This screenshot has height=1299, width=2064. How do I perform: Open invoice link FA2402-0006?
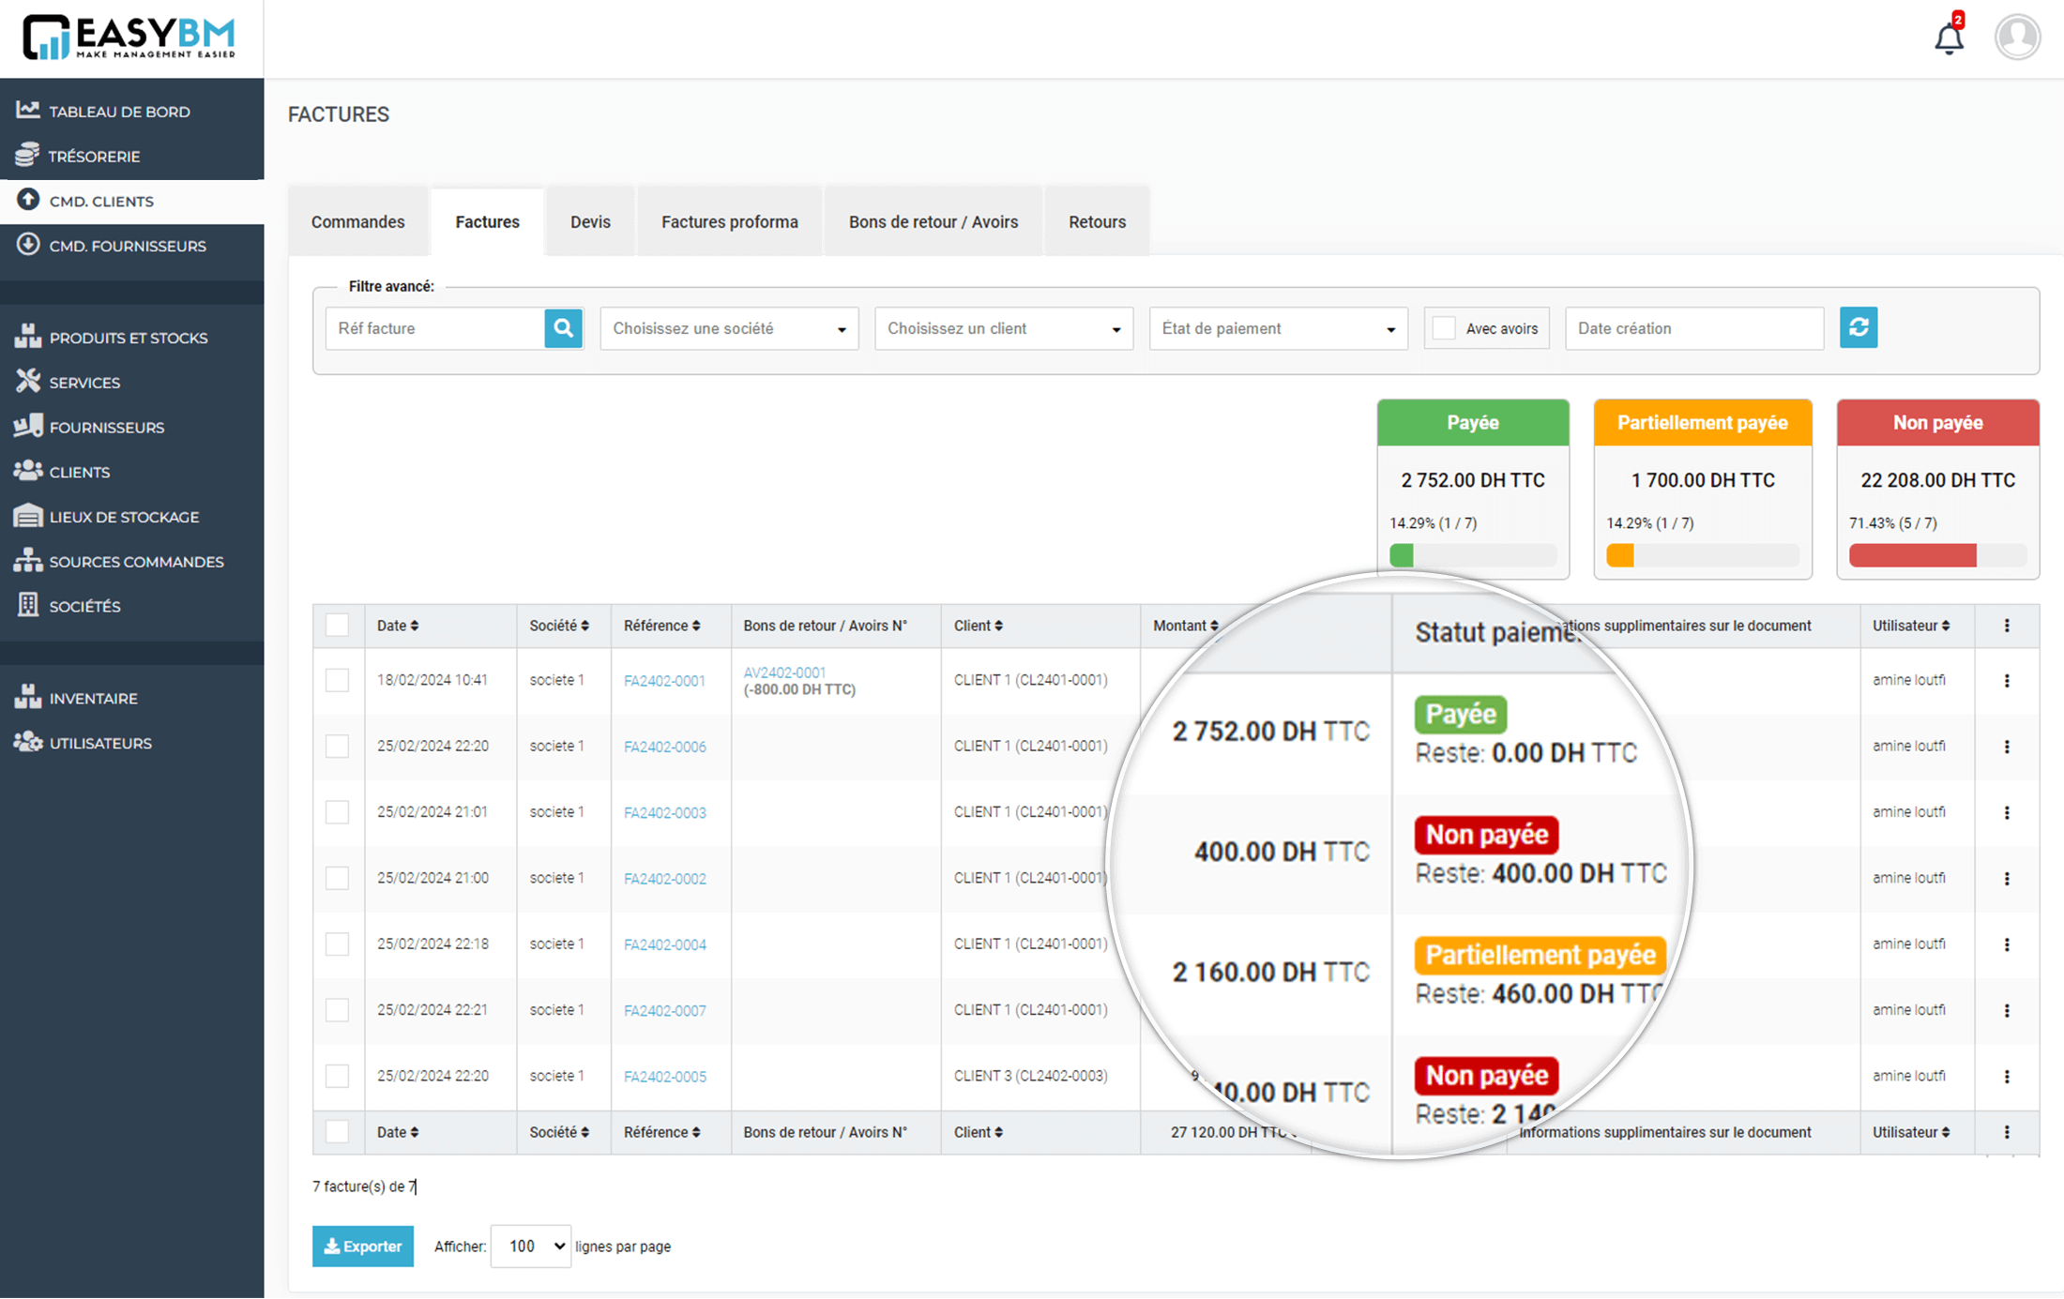coord(664,747)
